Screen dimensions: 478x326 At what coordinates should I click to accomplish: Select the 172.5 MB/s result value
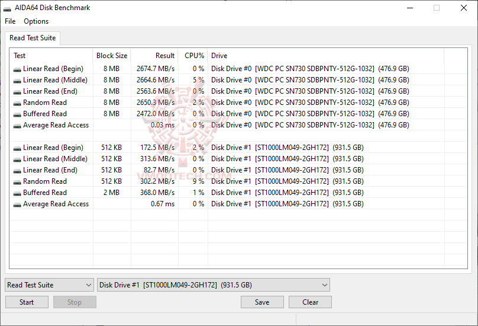[157, 147]
